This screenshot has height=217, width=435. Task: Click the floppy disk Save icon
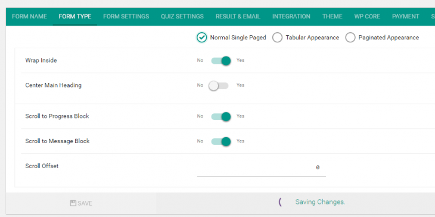click(x=73, y=203)
